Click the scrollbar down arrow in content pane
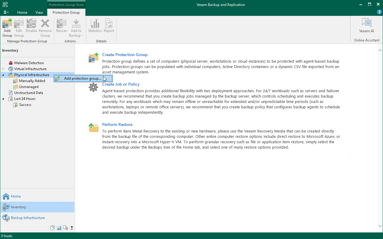The height and width of the screenshot is (239, 383). click(380, 226)
